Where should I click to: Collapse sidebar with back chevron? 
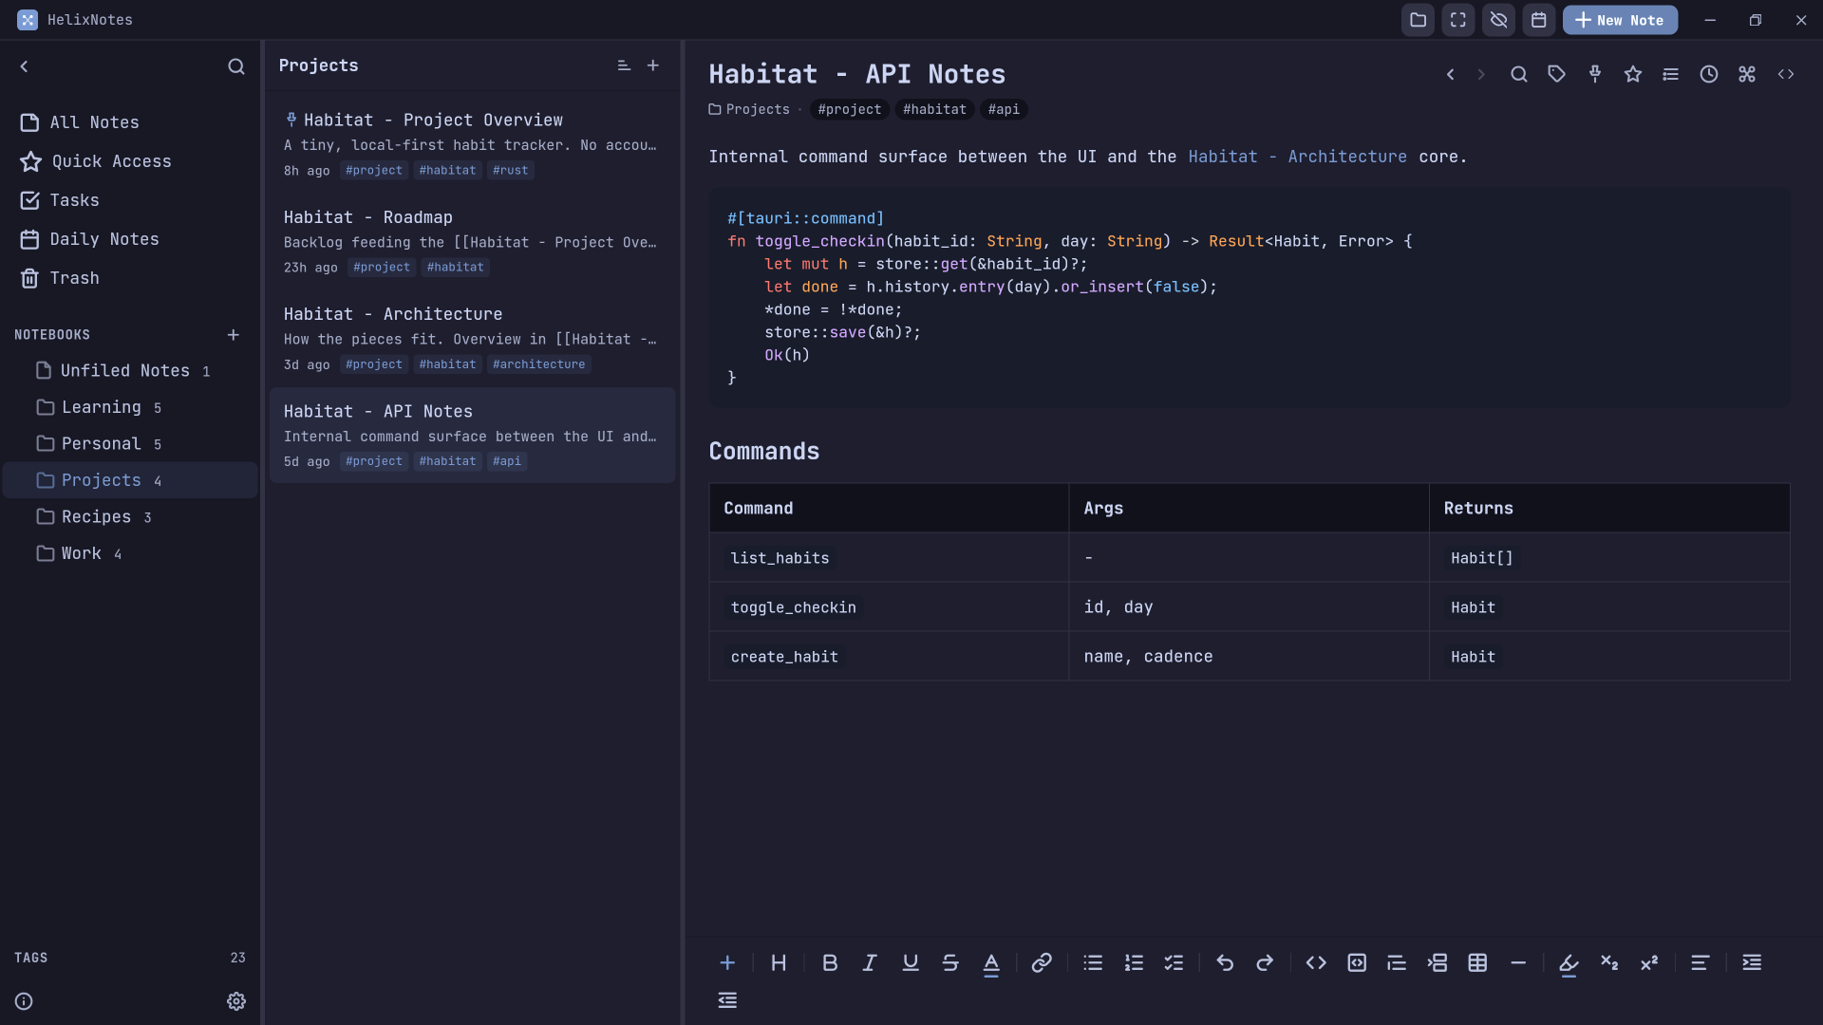tap(25, 66)
